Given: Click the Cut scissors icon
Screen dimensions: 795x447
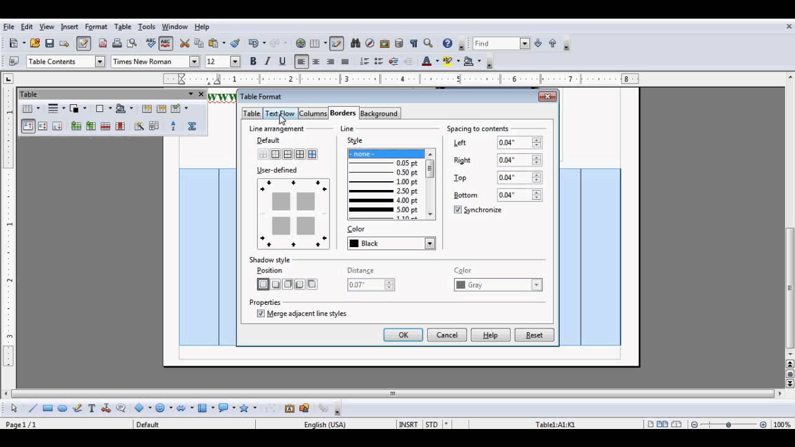Looking at the screenshot, I should pos(184,43).
